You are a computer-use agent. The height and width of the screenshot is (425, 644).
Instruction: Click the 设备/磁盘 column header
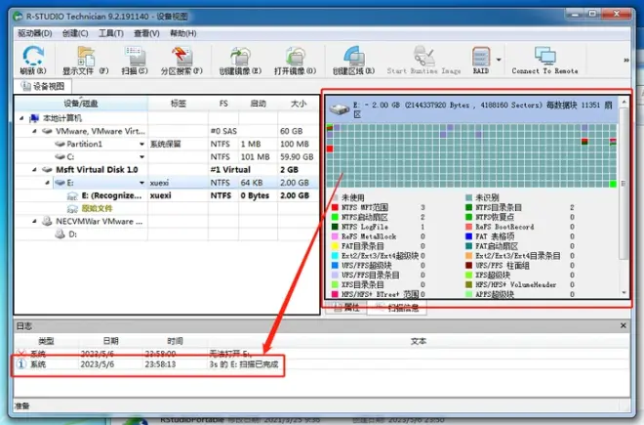click(x=81, y=104)
